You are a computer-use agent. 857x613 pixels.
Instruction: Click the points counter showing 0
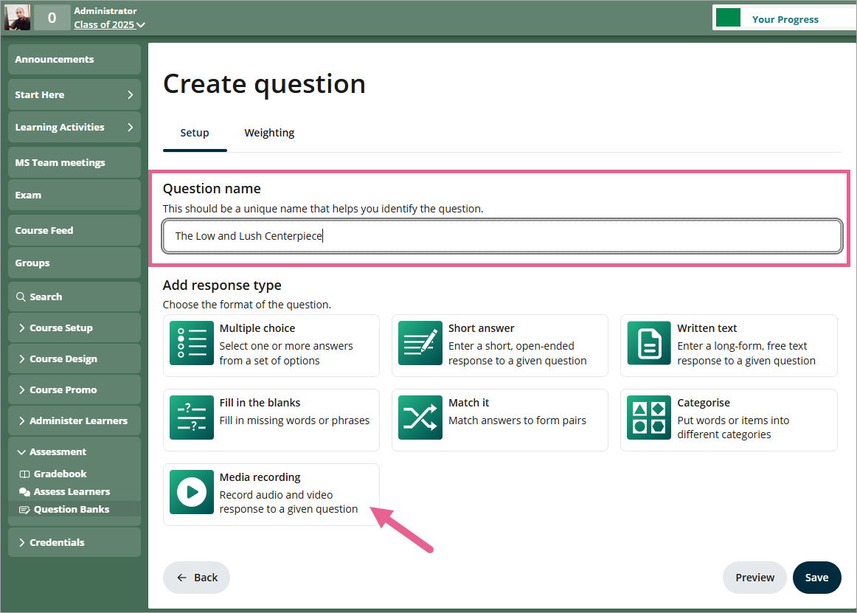pos(52,18)
